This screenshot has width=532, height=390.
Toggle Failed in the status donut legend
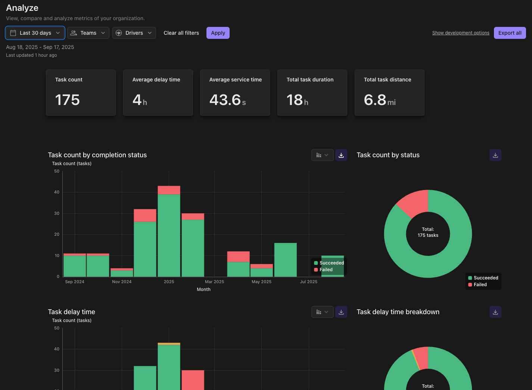coord(477,285)
